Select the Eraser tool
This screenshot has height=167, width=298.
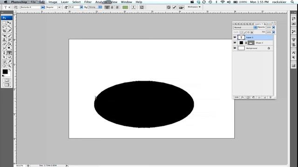4,44
